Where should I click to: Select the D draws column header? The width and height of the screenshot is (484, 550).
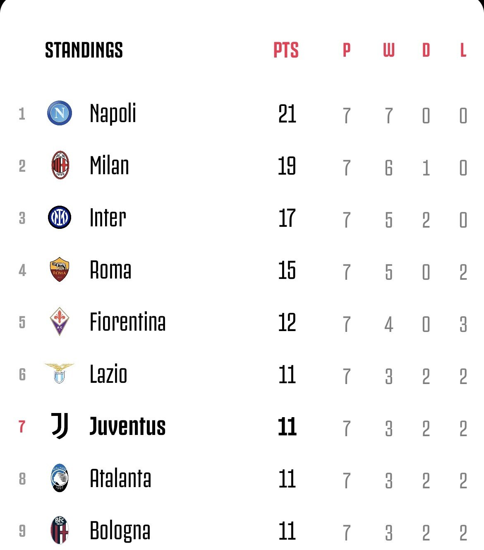[426, 50]
